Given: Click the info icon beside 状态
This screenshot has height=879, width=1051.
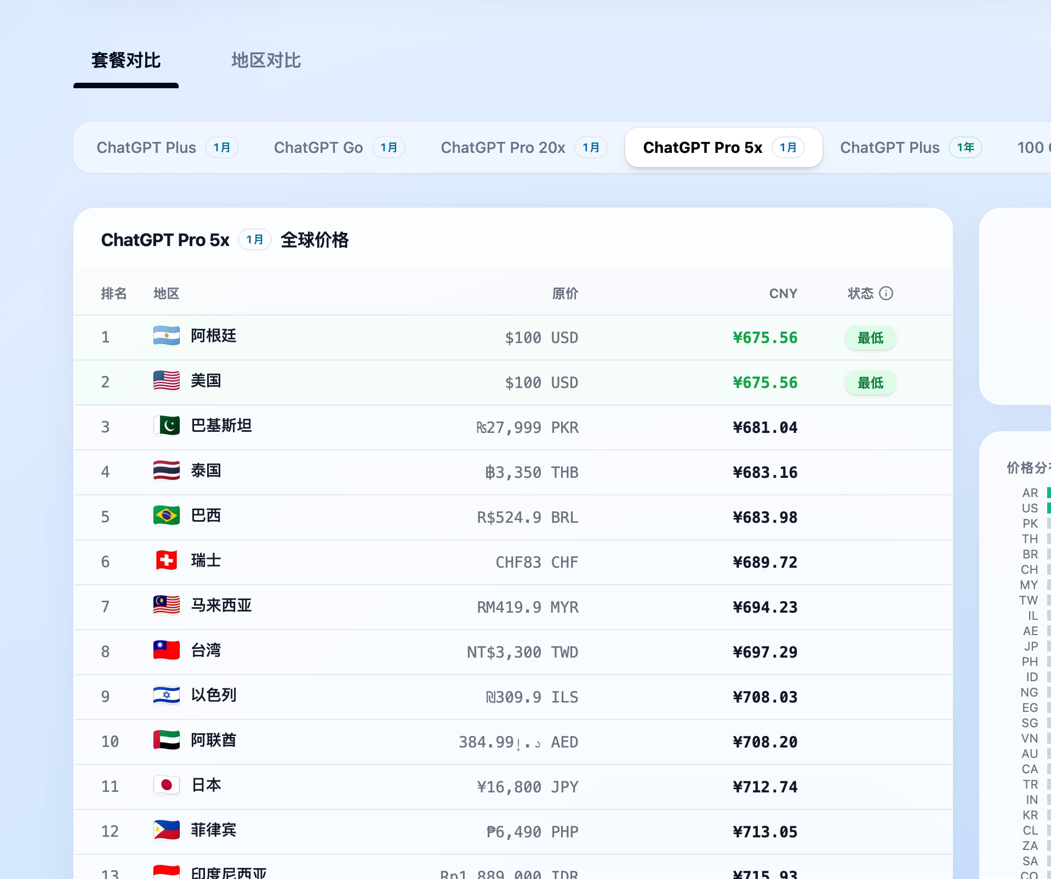Looking at the screenshot, I should tap(886, 294).
